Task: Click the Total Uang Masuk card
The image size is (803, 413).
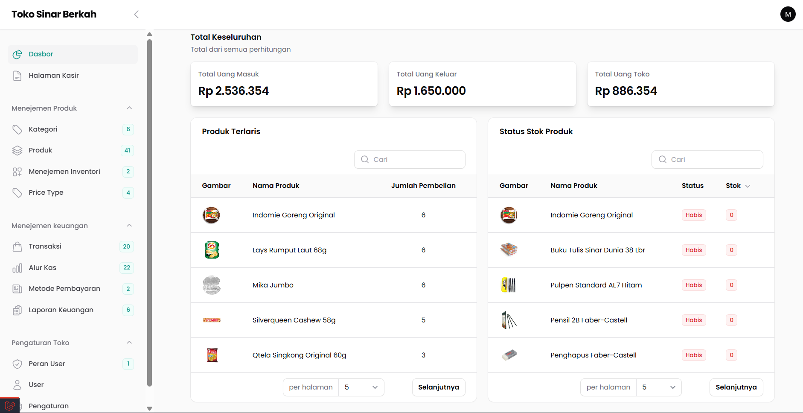Action: pyautogui.click(x=284, y=84)
